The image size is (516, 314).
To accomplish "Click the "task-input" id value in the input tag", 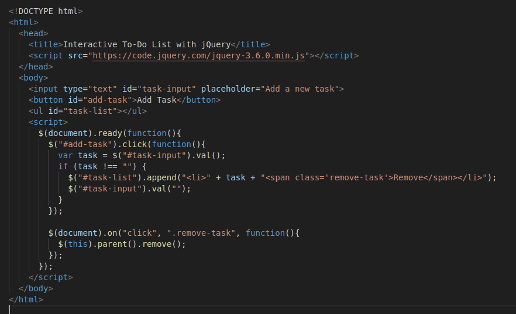I will tap(167, 89).
